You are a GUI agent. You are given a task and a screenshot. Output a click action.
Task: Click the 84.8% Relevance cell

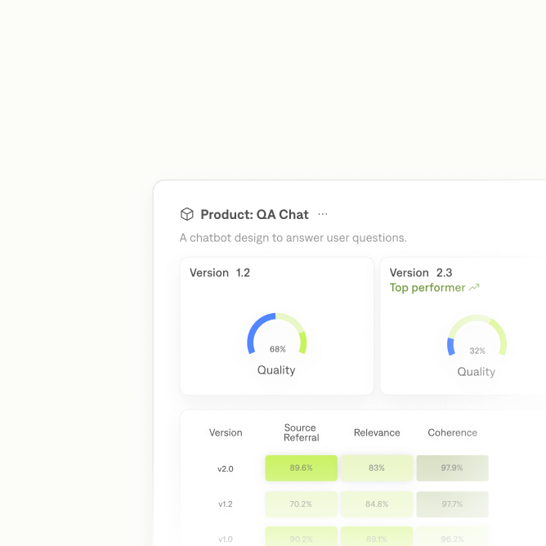coord(377,504)
